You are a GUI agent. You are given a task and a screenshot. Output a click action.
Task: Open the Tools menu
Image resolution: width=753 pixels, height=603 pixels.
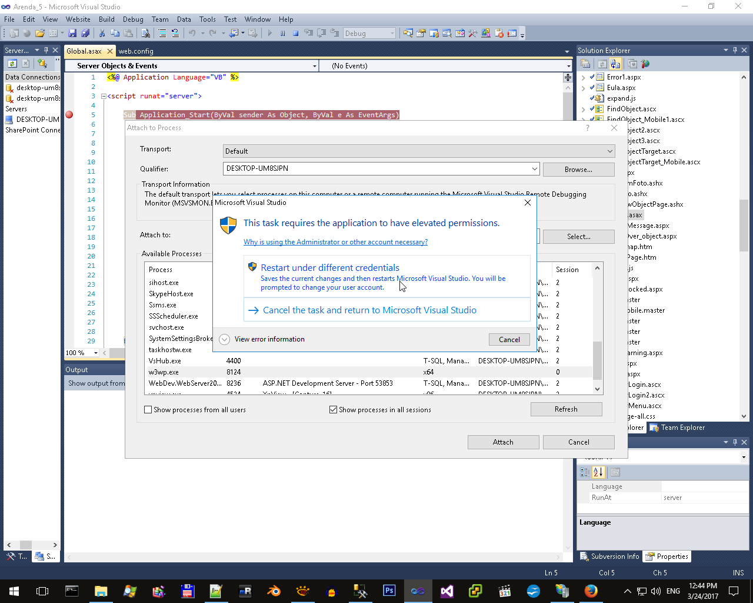(x=208, y=19)
